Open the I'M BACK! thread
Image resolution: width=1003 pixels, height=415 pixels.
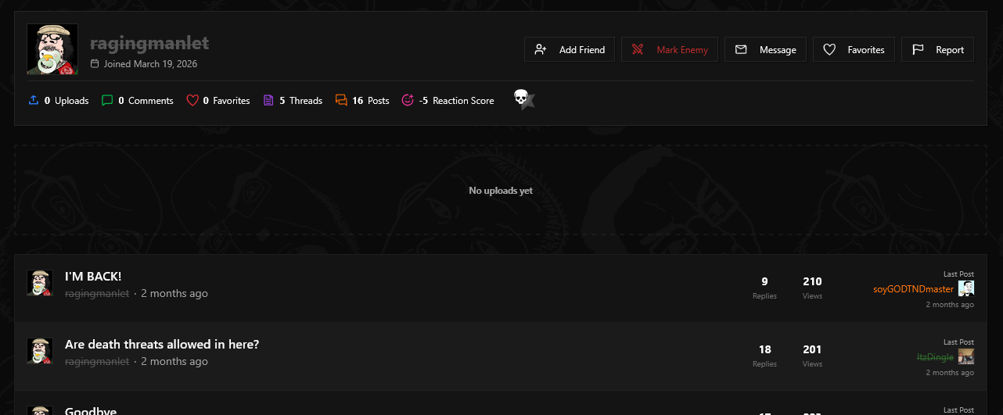(93, 277)
